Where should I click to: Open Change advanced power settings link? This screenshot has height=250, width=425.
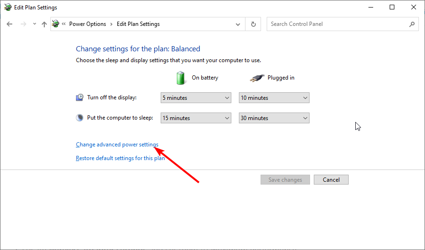tap(117, 145)
